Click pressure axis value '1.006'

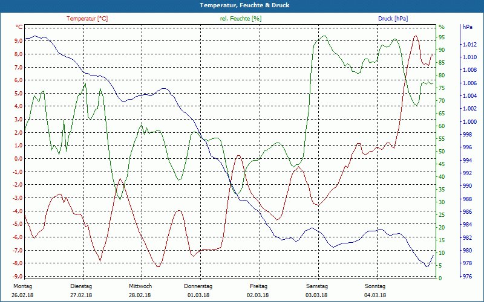pos(469,83)
